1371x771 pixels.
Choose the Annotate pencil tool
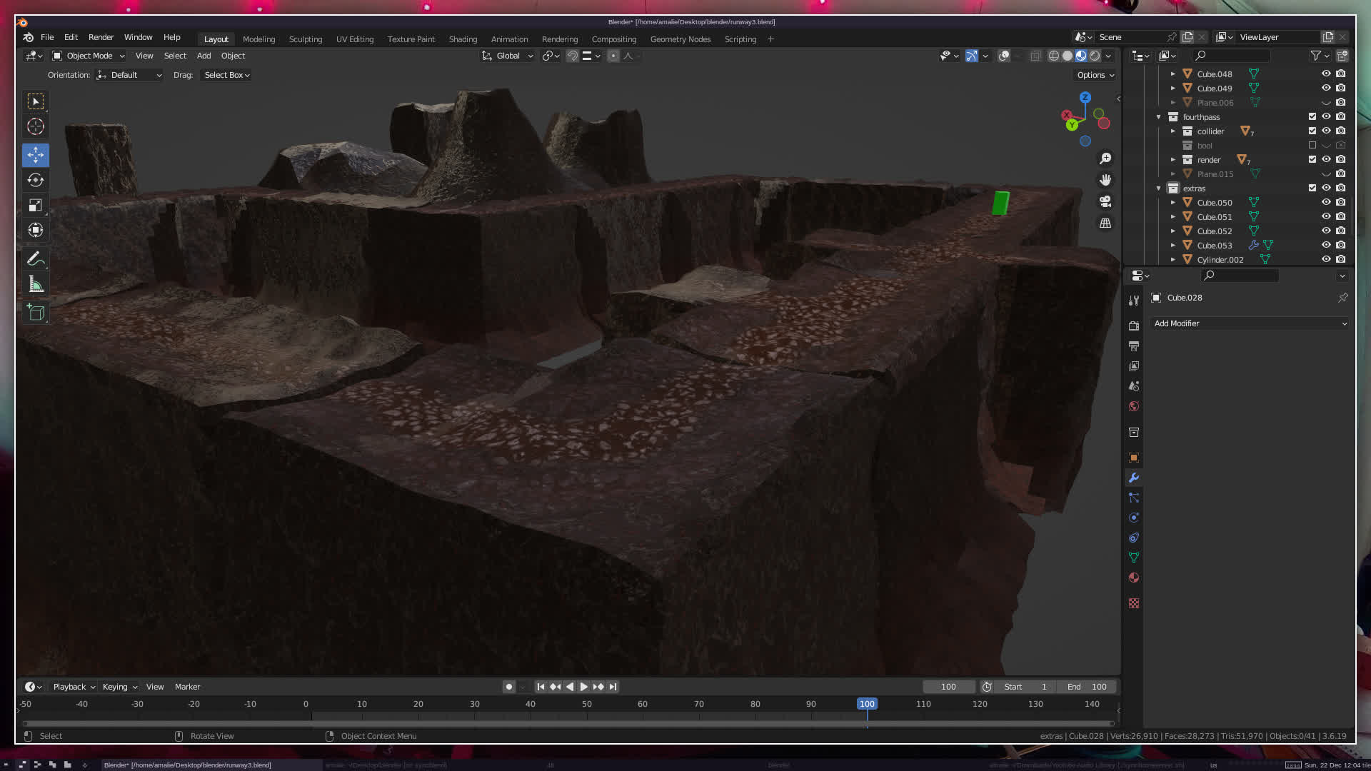tap(36, 259)
